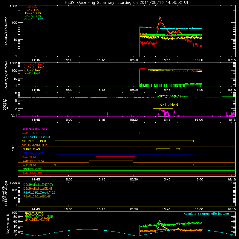The width and height of the screenshot is (239, 239).
Task: Click the FRONT_RATIO_1225 green peak near 15:42
Action: (x=159, y=220)
